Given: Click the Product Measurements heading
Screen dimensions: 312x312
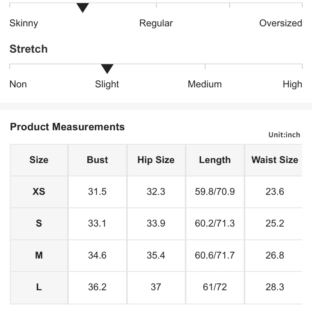Looking at the screenshot, I should (67, 127).
